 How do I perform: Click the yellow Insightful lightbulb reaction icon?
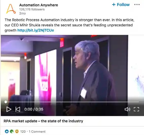tap(17, 131)
